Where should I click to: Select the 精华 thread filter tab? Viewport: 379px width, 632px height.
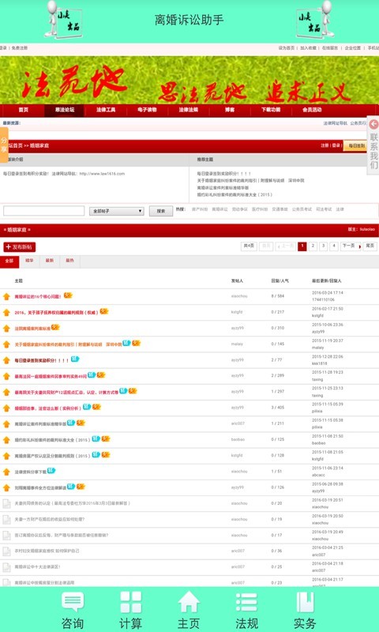(x=29, y=261)
